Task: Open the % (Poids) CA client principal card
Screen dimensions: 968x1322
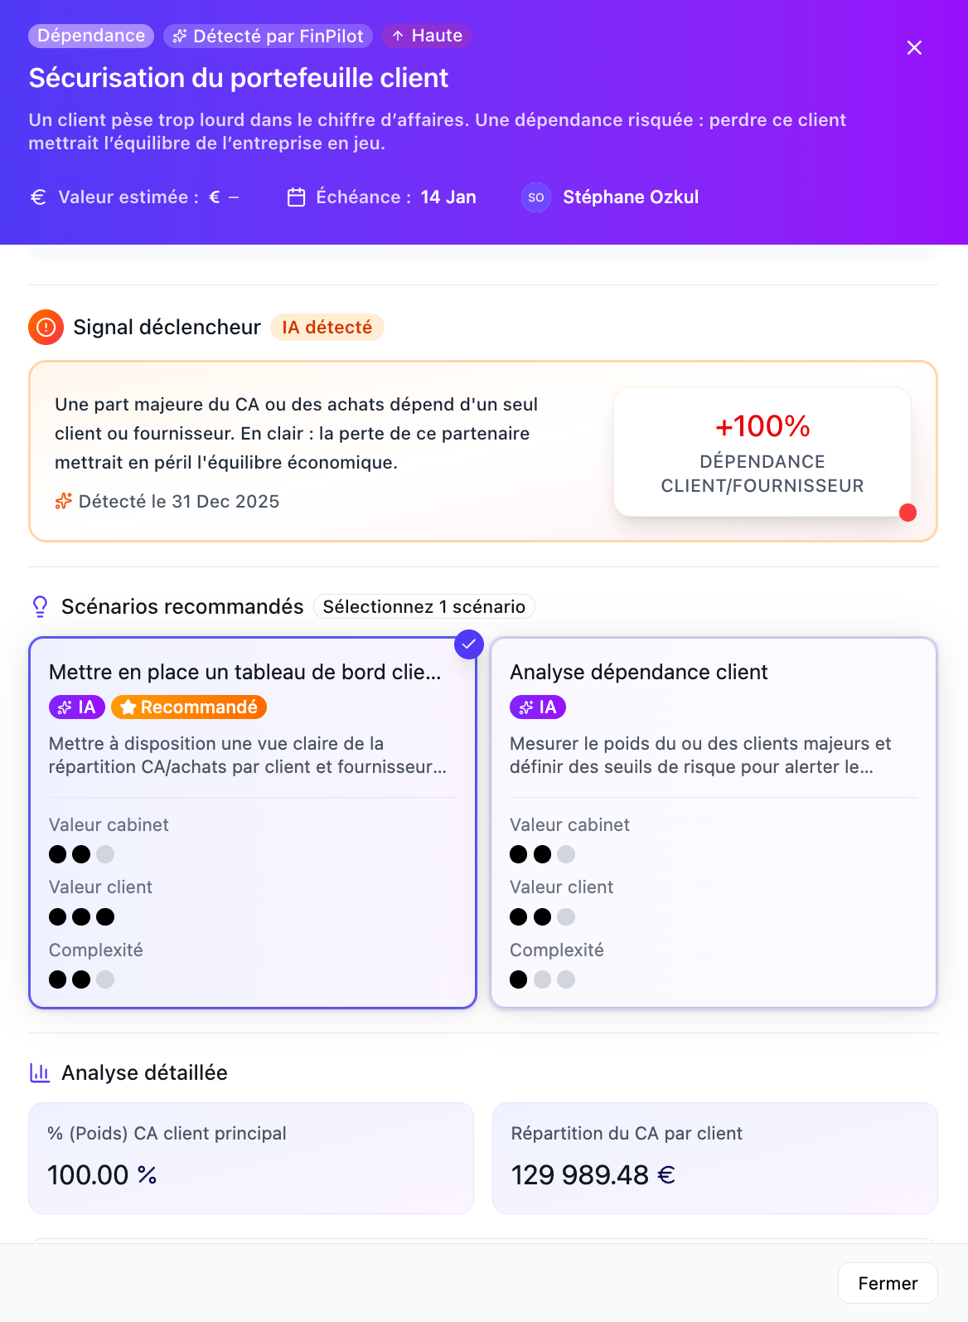Action: click(251, 1157)
